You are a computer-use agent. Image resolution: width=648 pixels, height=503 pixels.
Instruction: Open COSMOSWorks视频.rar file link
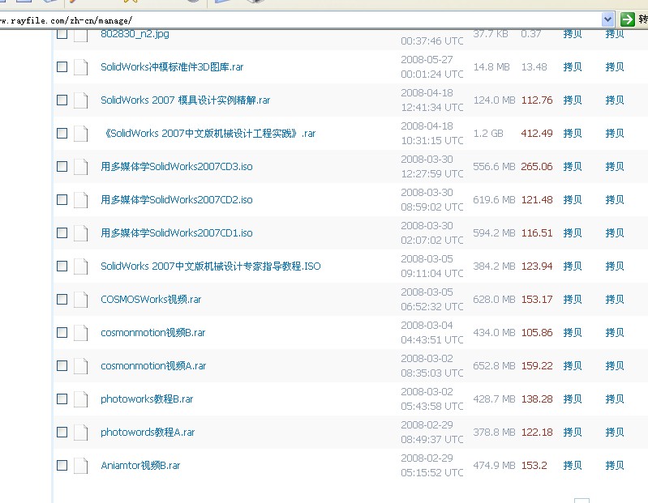click(x=151, y=300)
